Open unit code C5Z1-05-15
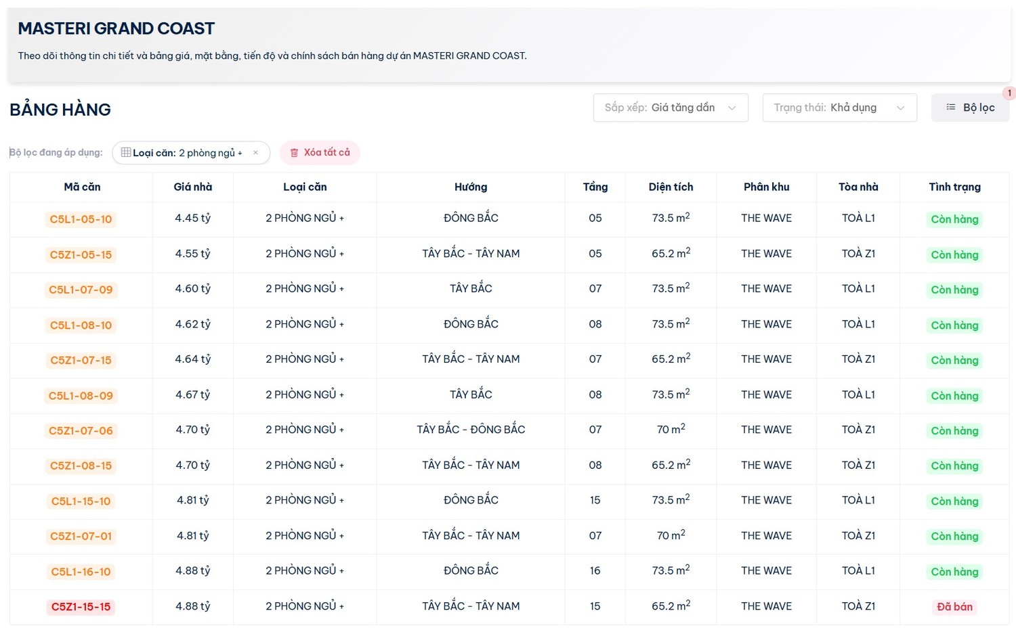 point(81,255)
